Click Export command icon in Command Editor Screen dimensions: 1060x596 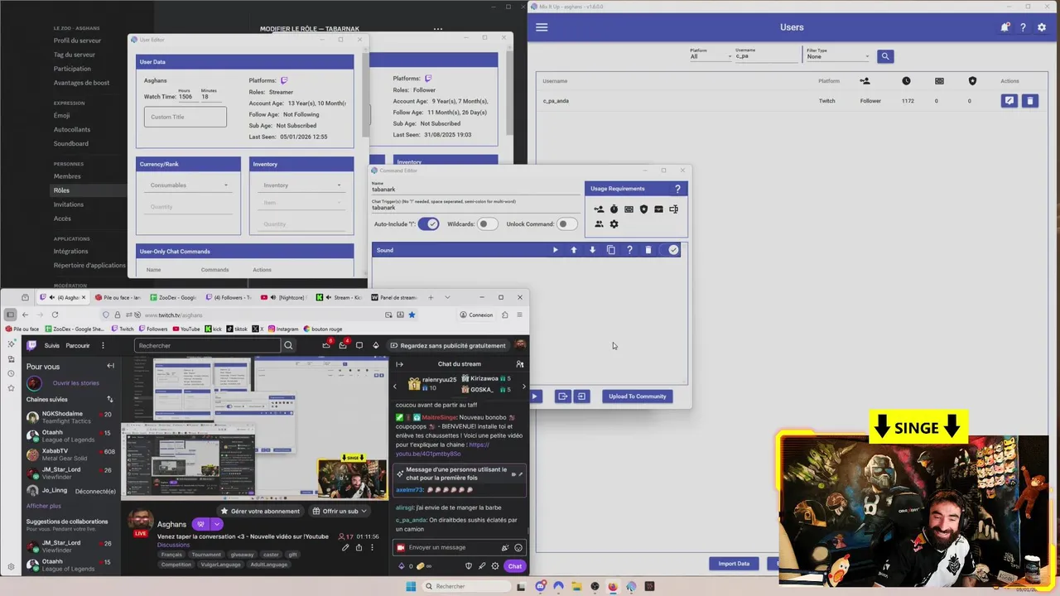point(562,397)
